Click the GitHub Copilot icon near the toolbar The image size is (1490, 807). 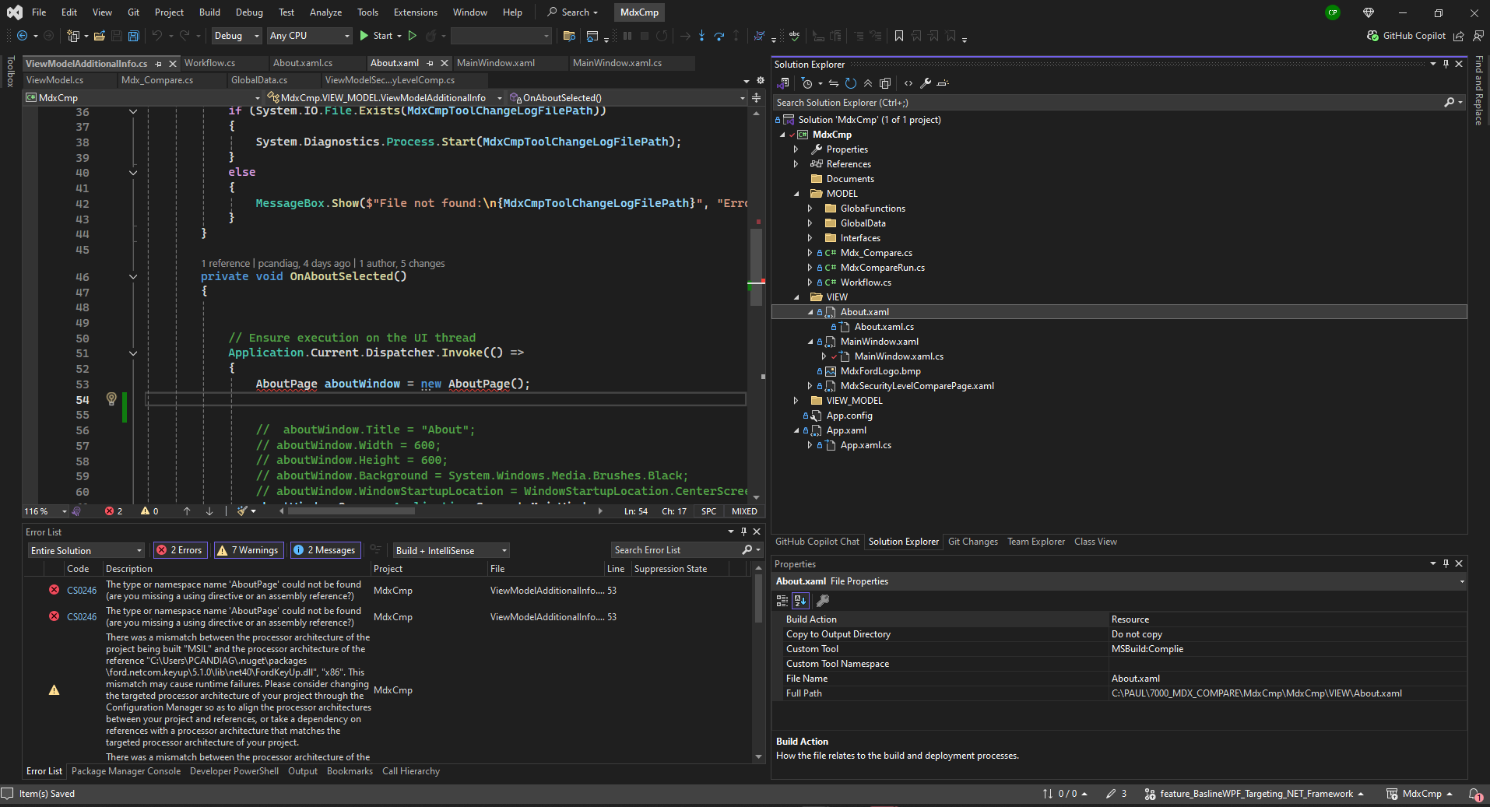pos(1372,36)
